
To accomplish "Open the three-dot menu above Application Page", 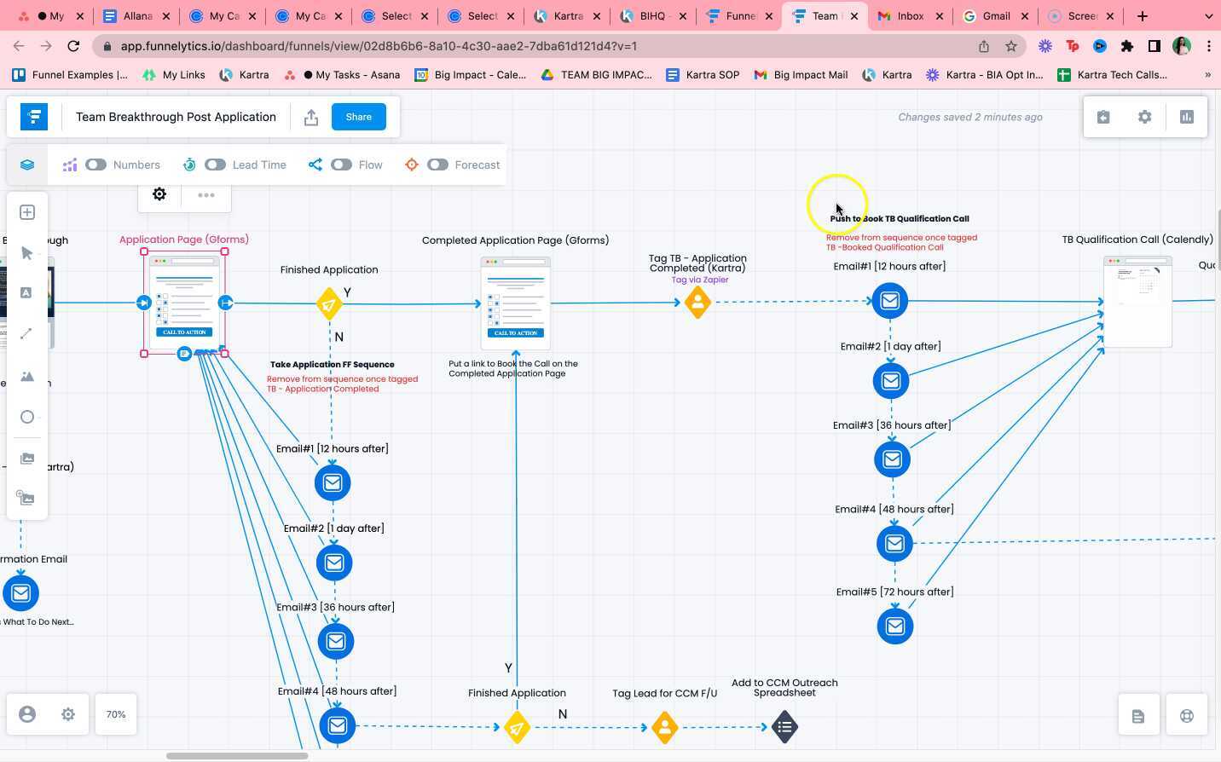I will pyautogui.click(x=205, y=194).
